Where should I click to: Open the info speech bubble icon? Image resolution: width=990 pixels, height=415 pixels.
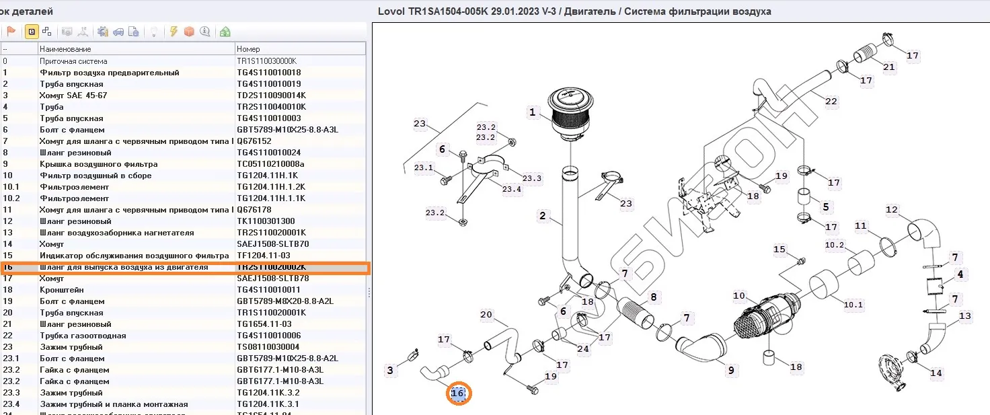coord(204,32)
